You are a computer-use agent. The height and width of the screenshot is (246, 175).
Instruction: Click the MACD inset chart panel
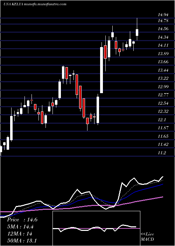pos(96,228)
